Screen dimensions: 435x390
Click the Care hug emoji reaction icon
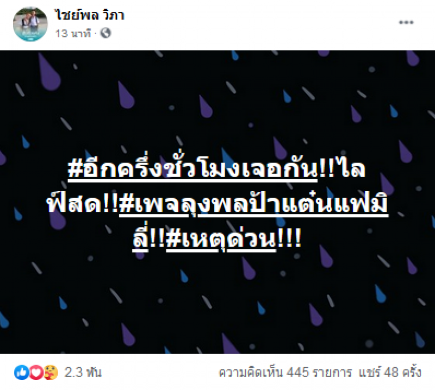point(51,372)
